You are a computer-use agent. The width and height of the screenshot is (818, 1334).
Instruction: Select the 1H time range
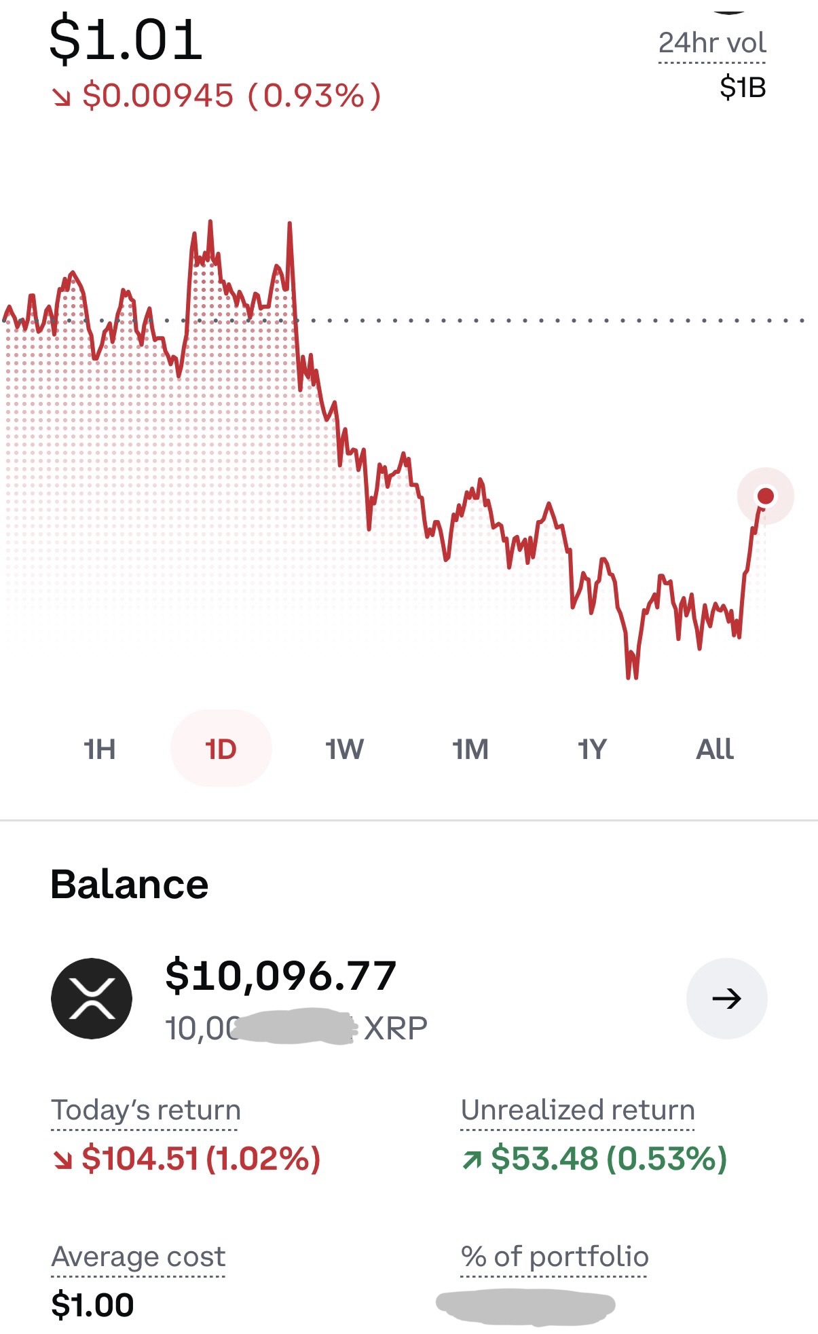[99, 749]
